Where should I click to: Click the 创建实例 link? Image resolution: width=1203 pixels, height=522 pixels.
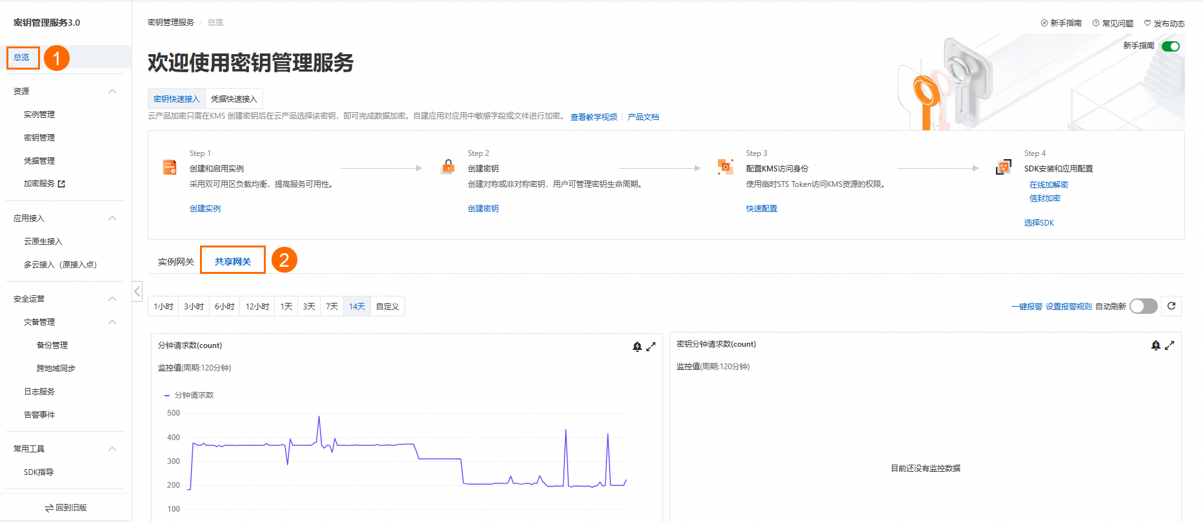point(205,209)
